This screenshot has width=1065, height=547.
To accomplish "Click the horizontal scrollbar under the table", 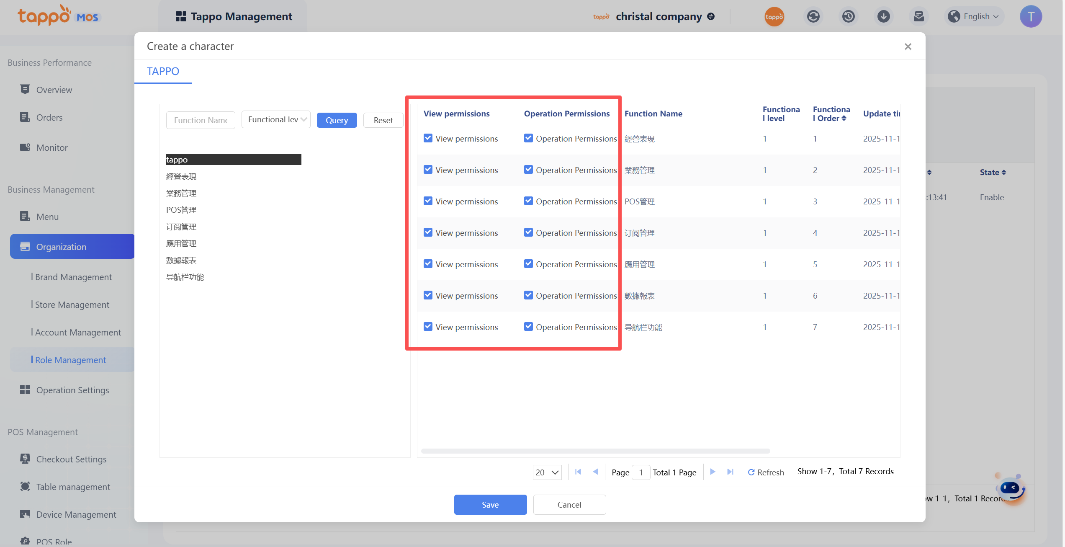I will [595, 451].
